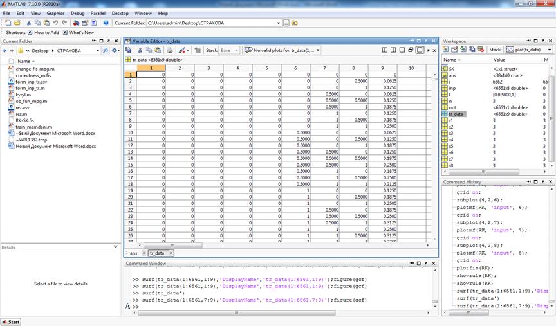The image size is (556, 326).
Task: Click the Cut scissors icon in Variable Editor
Action: coord(139,50)
